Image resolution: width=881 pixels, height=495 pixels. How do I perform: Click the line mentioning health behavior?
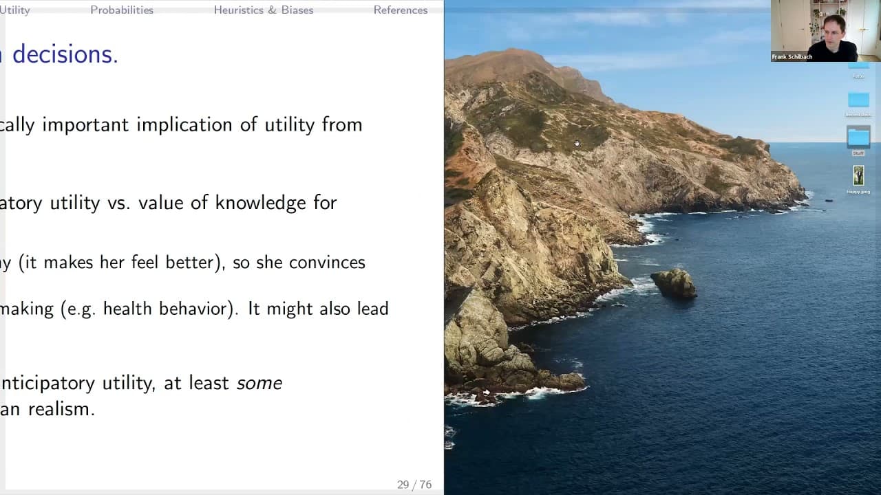194,309
